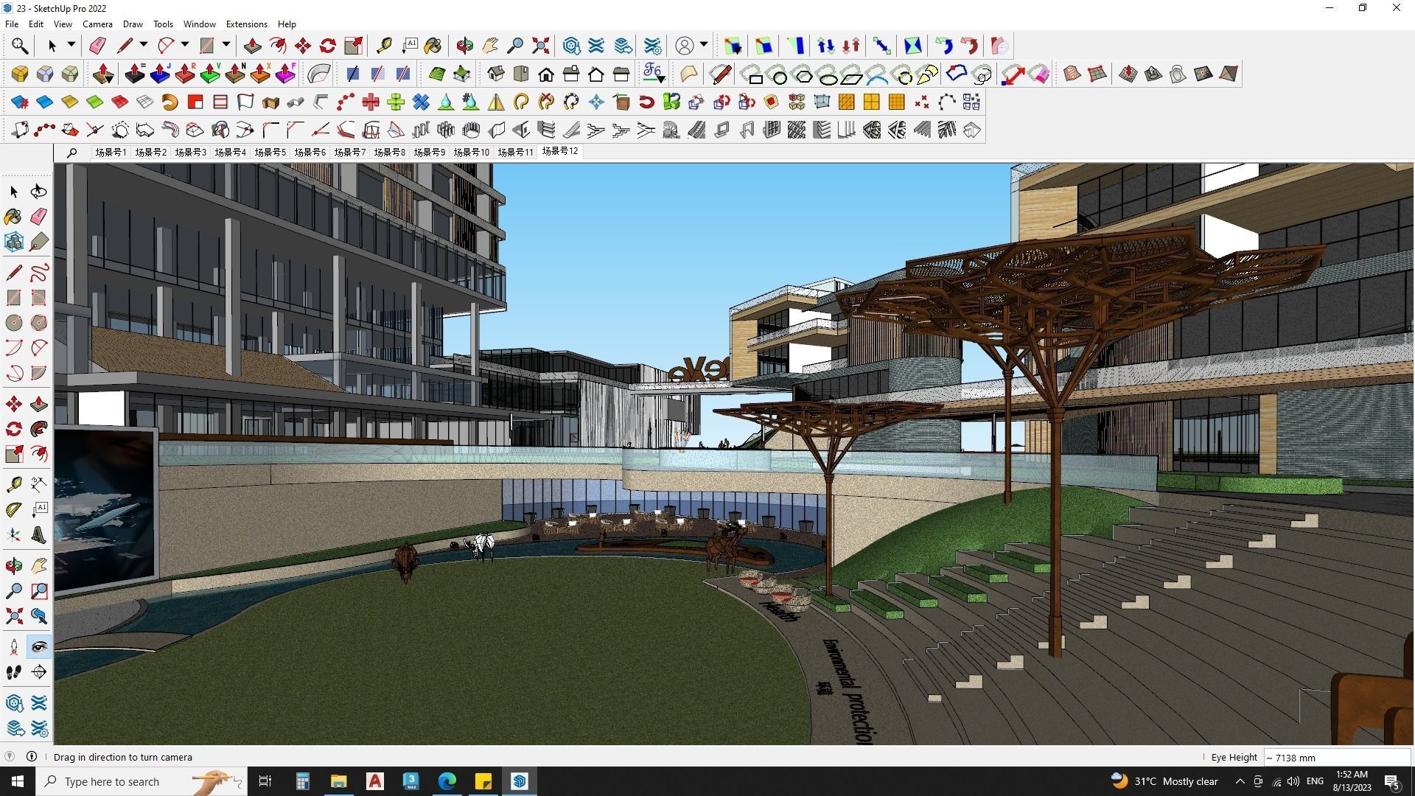
Task: Show hidden system tray icons
Action: [x=1240, y=781]
